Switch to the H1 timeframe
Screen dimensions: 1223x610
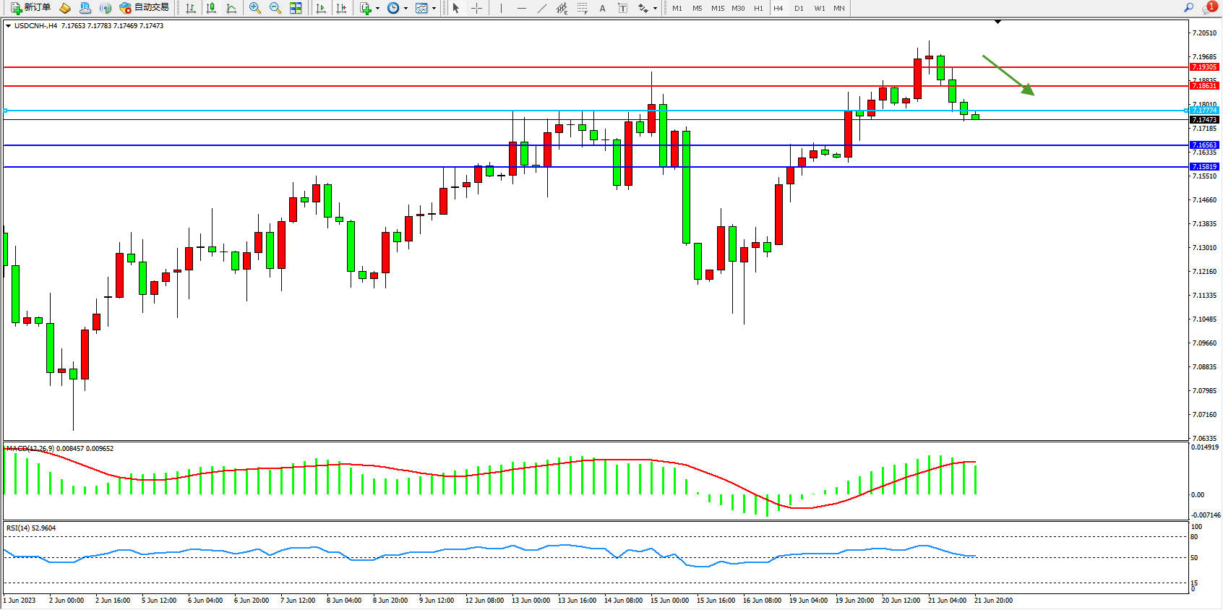click(758, 8)
